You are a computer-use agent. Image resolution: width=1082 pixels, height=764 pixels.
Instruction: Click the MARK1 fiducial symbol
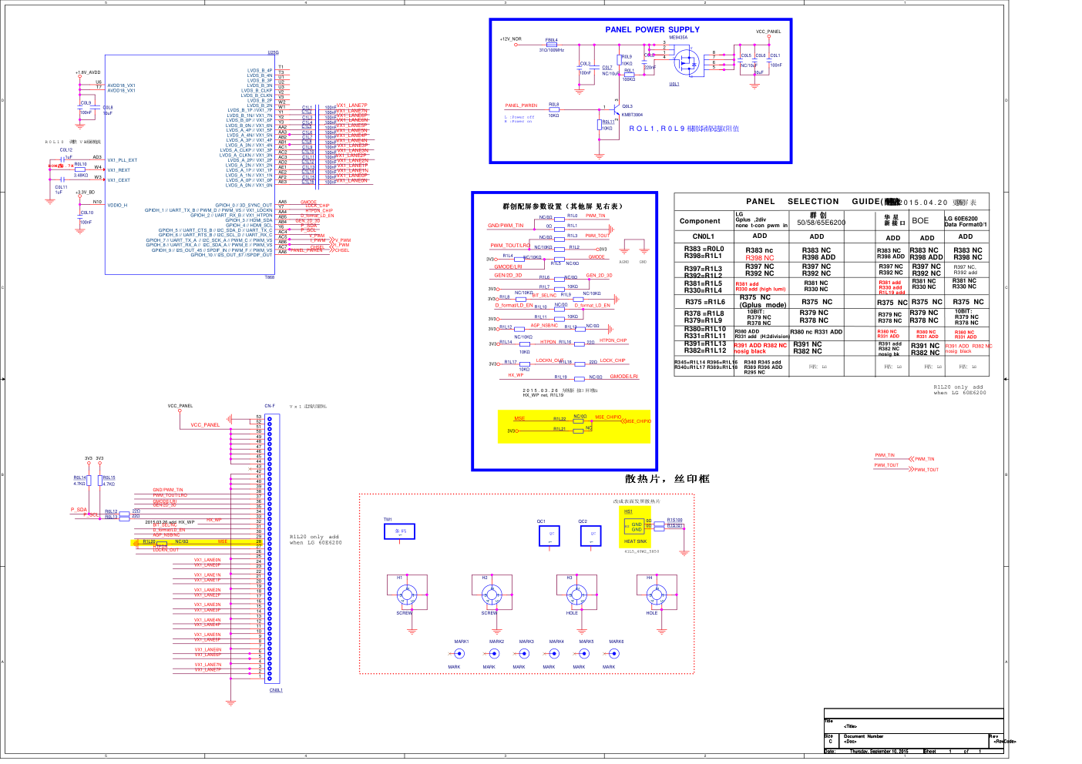(460, 654)
